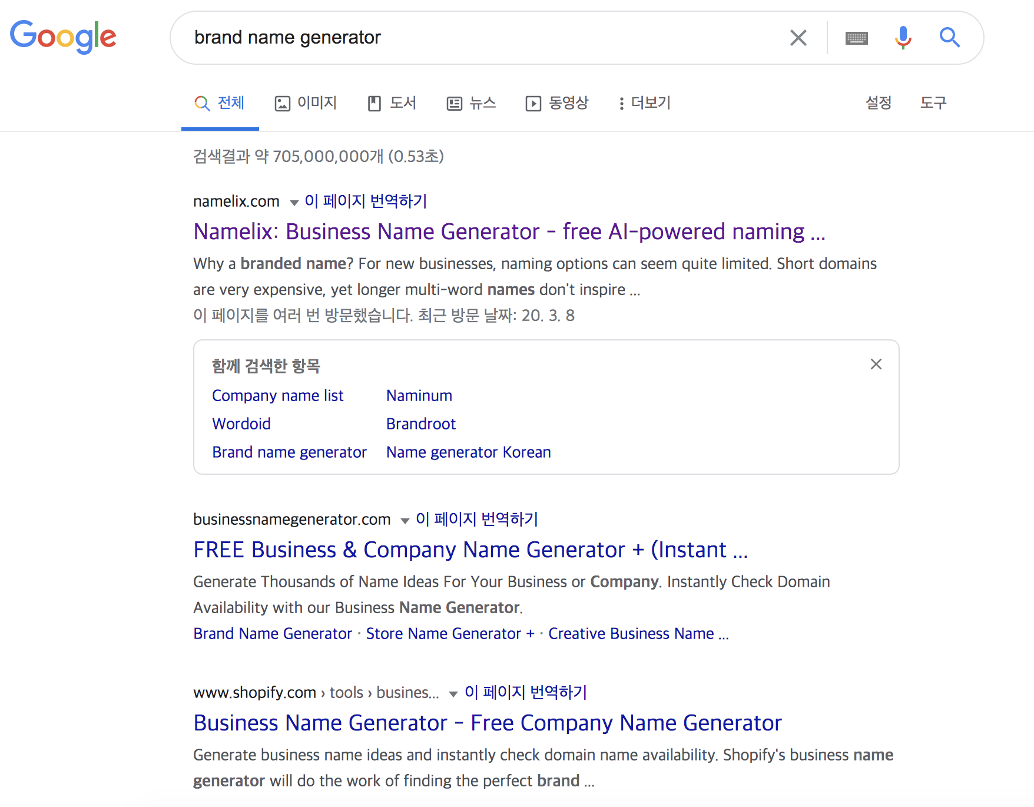Screen dimensions: 1034x807
Task: Open the Namelix: Business Name Generator result
Action: click(509, 231)
